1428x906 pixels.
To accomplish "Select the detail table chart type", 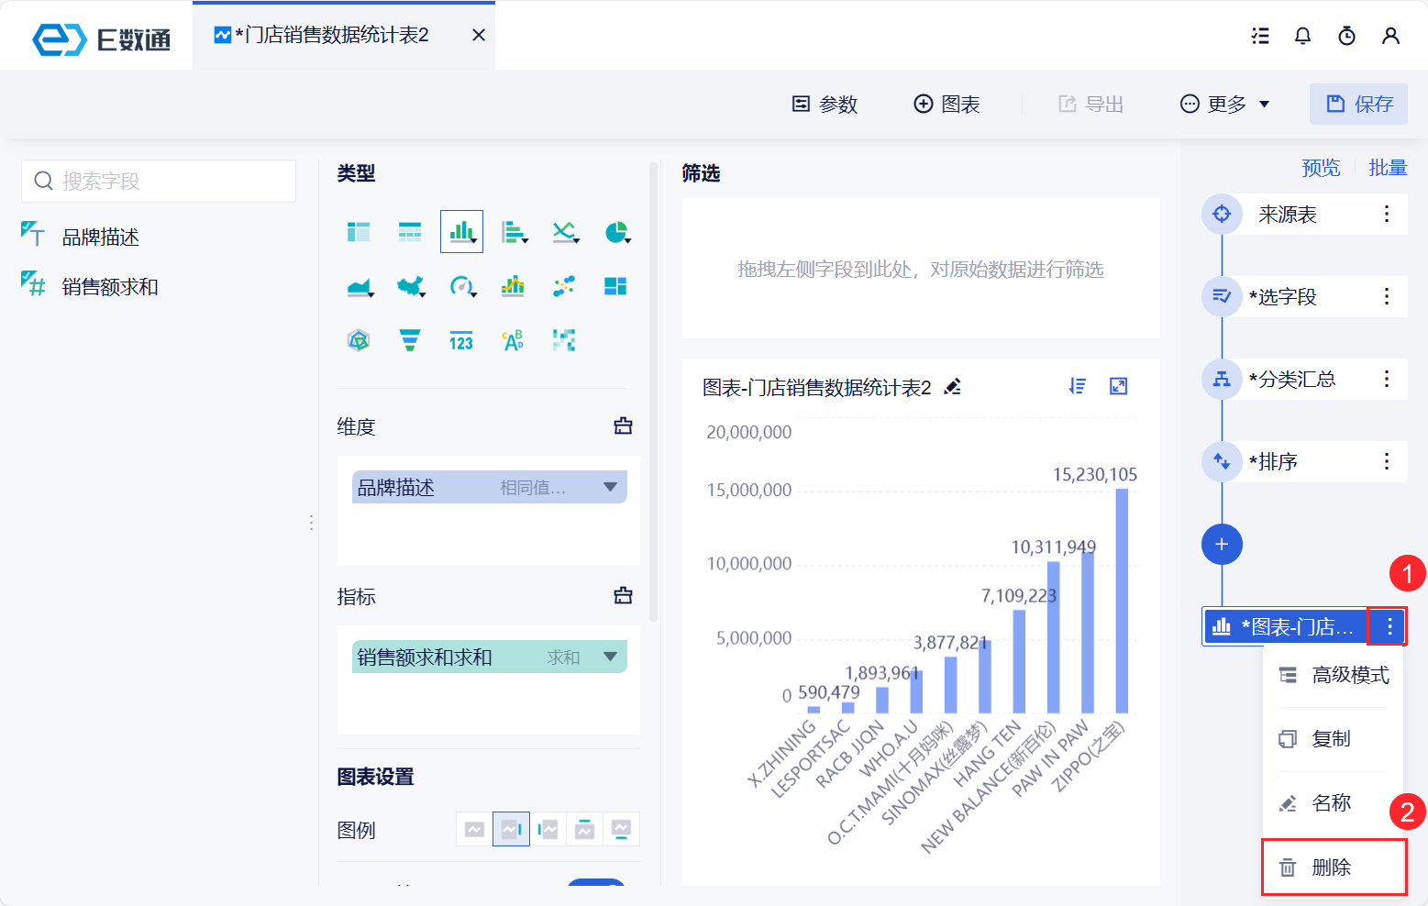I will point(359,232).
